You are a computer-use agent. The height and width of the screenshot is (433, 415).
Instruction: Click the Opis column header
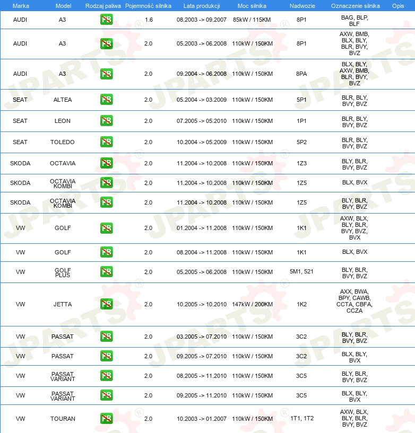(398, 6)
